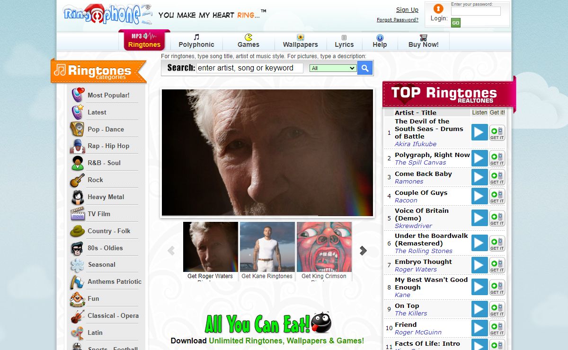Click the Rock guitar icon
The image size is (568, 350).
(77, 180)
